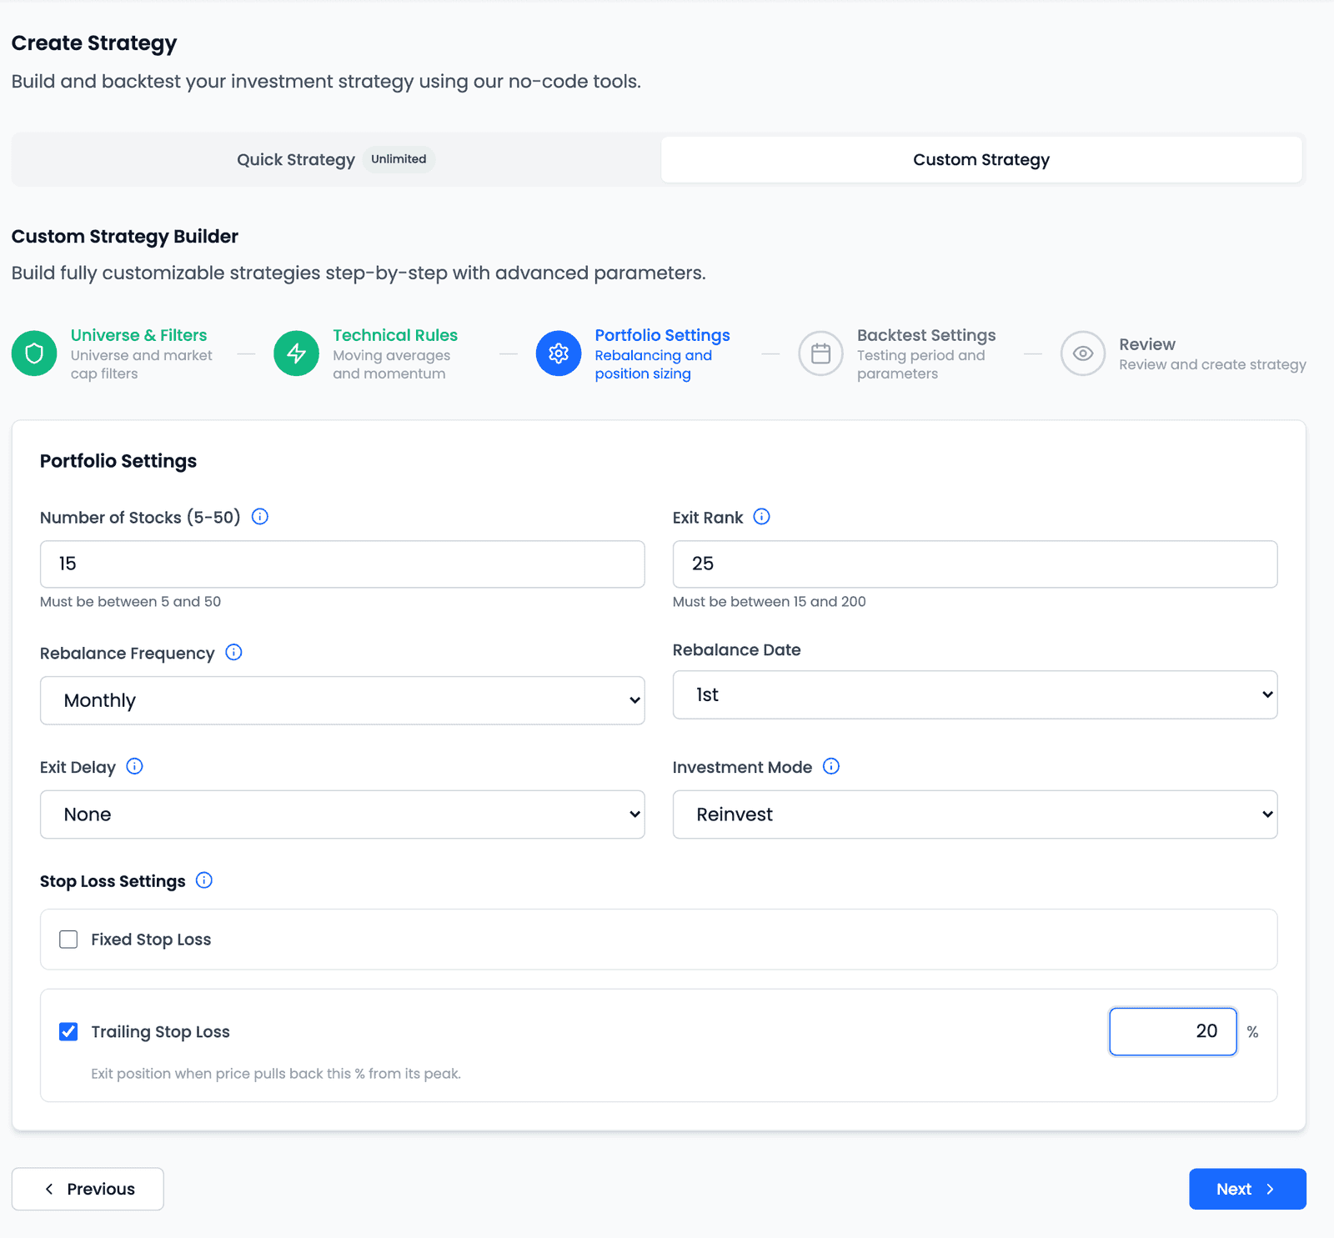The width and height of the screenshot is (1334, 1238).
Task: Click the Review step label
Action: [1147, 344]
